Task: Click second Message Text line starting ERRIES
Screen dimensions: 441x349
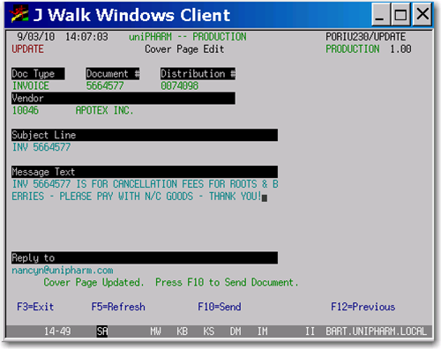Action: click(137, 197)
